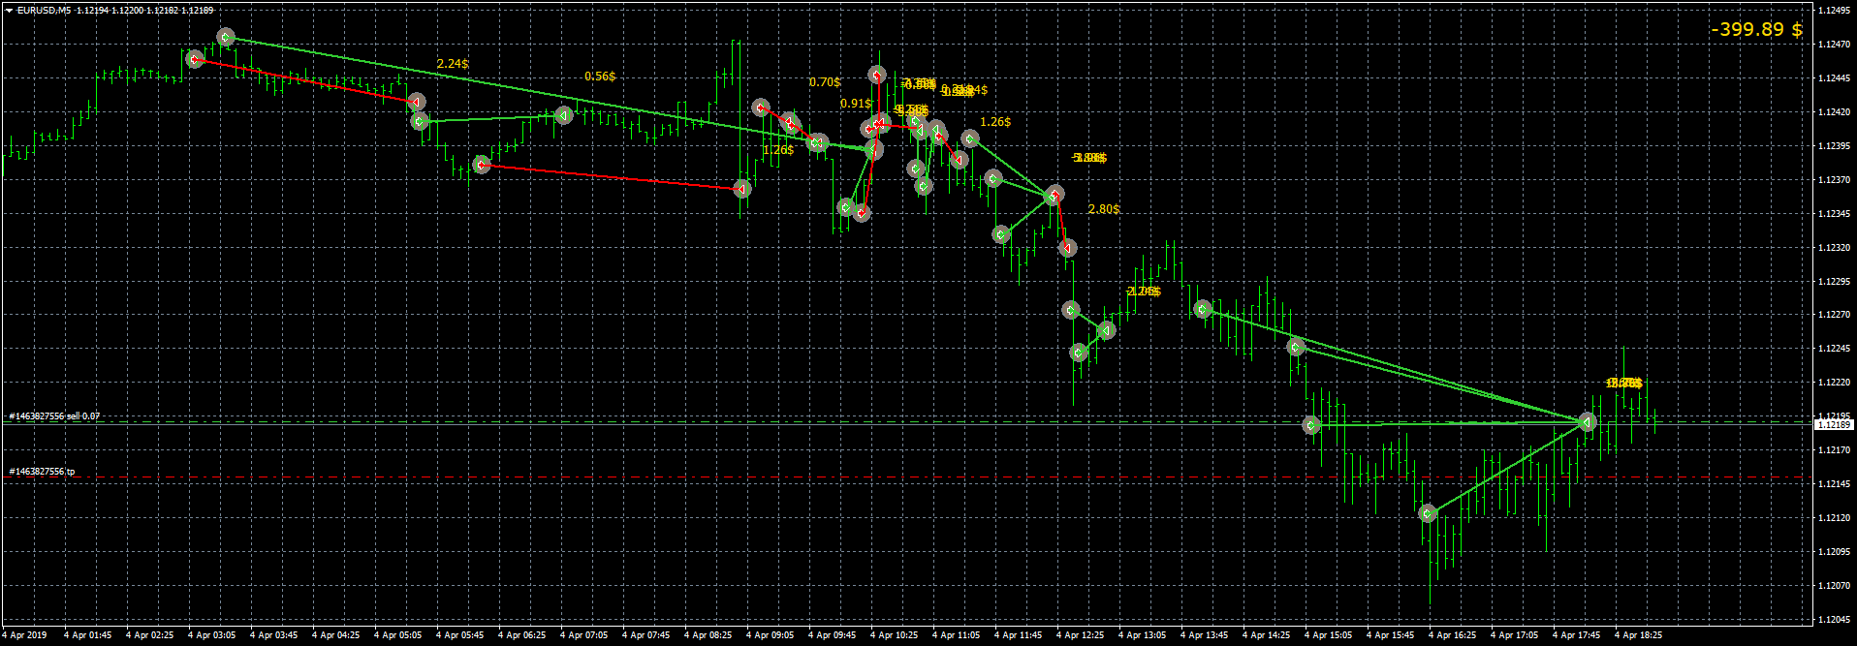Click the 4 Apr 03:05 time label
1857x646 pixels.
[211, 635]
